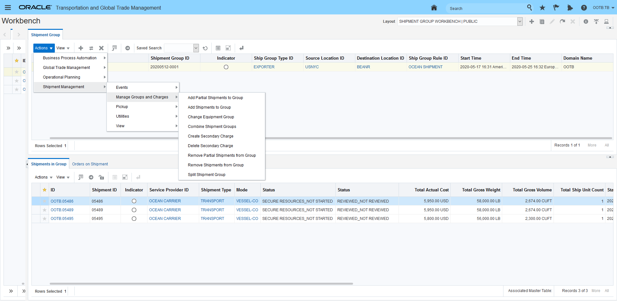Open the Layout dropdown list

[520, 21]
